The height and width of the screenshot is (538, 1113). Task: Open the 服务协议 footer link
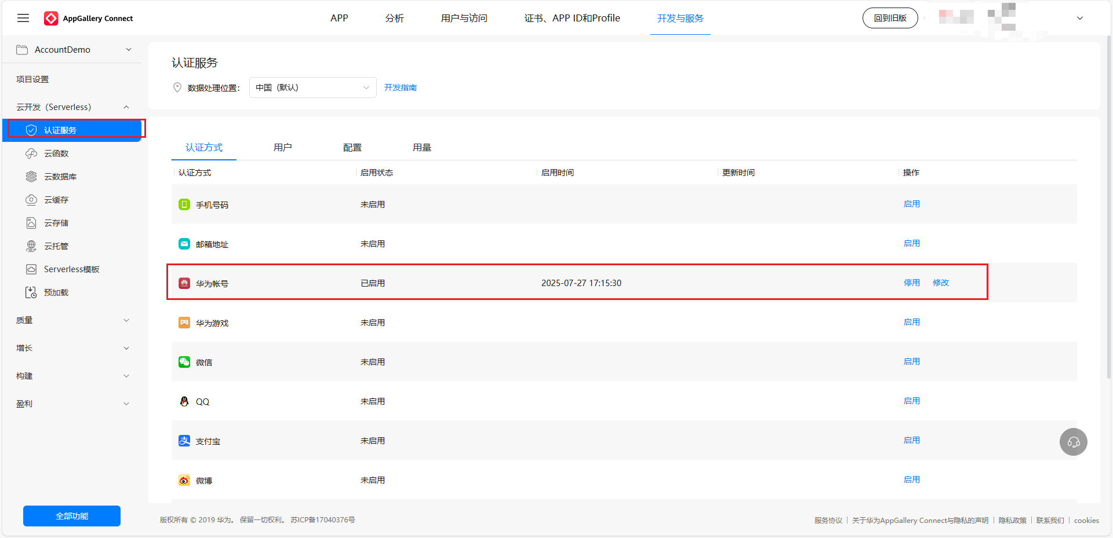click(x=828, y=520)
